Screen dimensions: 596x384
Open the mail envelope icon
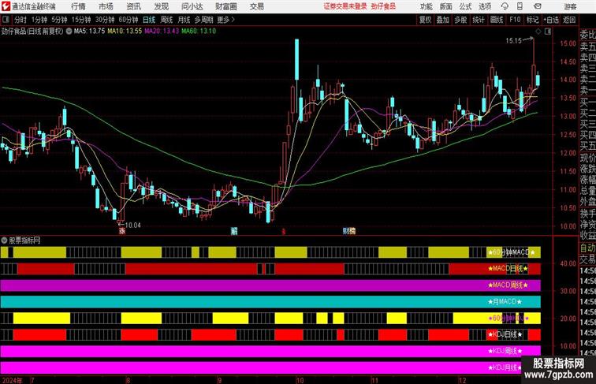(x=538, y=6)
